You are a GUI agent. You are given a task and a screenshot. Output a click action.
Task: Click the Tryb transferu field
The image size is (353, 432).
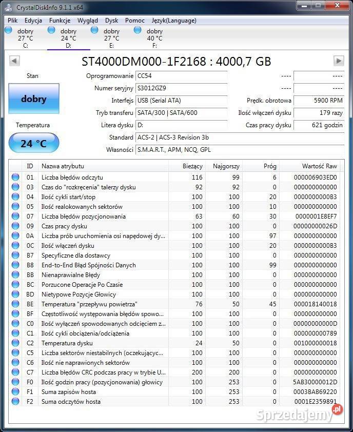coord(181,113)
